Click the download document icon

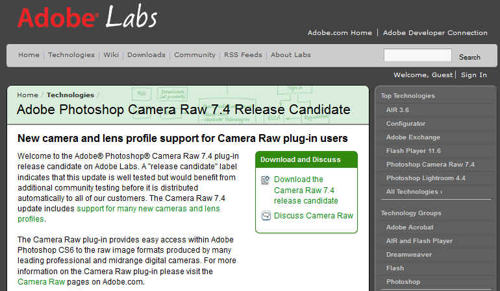click(266, 180)
